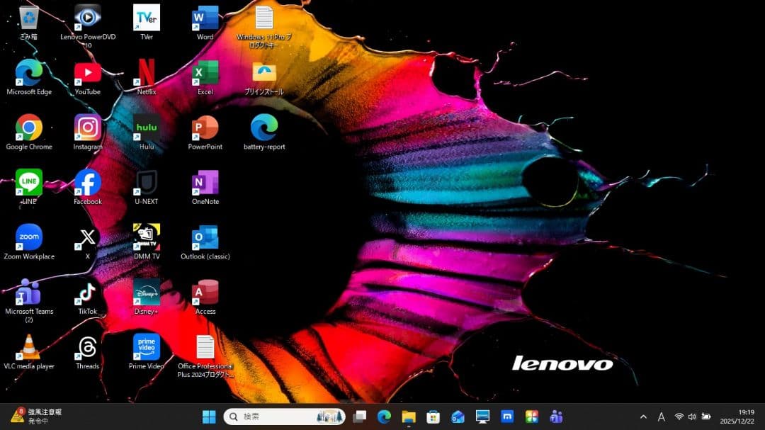Open the Recycle Bin
This screenshot has height=430, width=765.
pos(28,18)
